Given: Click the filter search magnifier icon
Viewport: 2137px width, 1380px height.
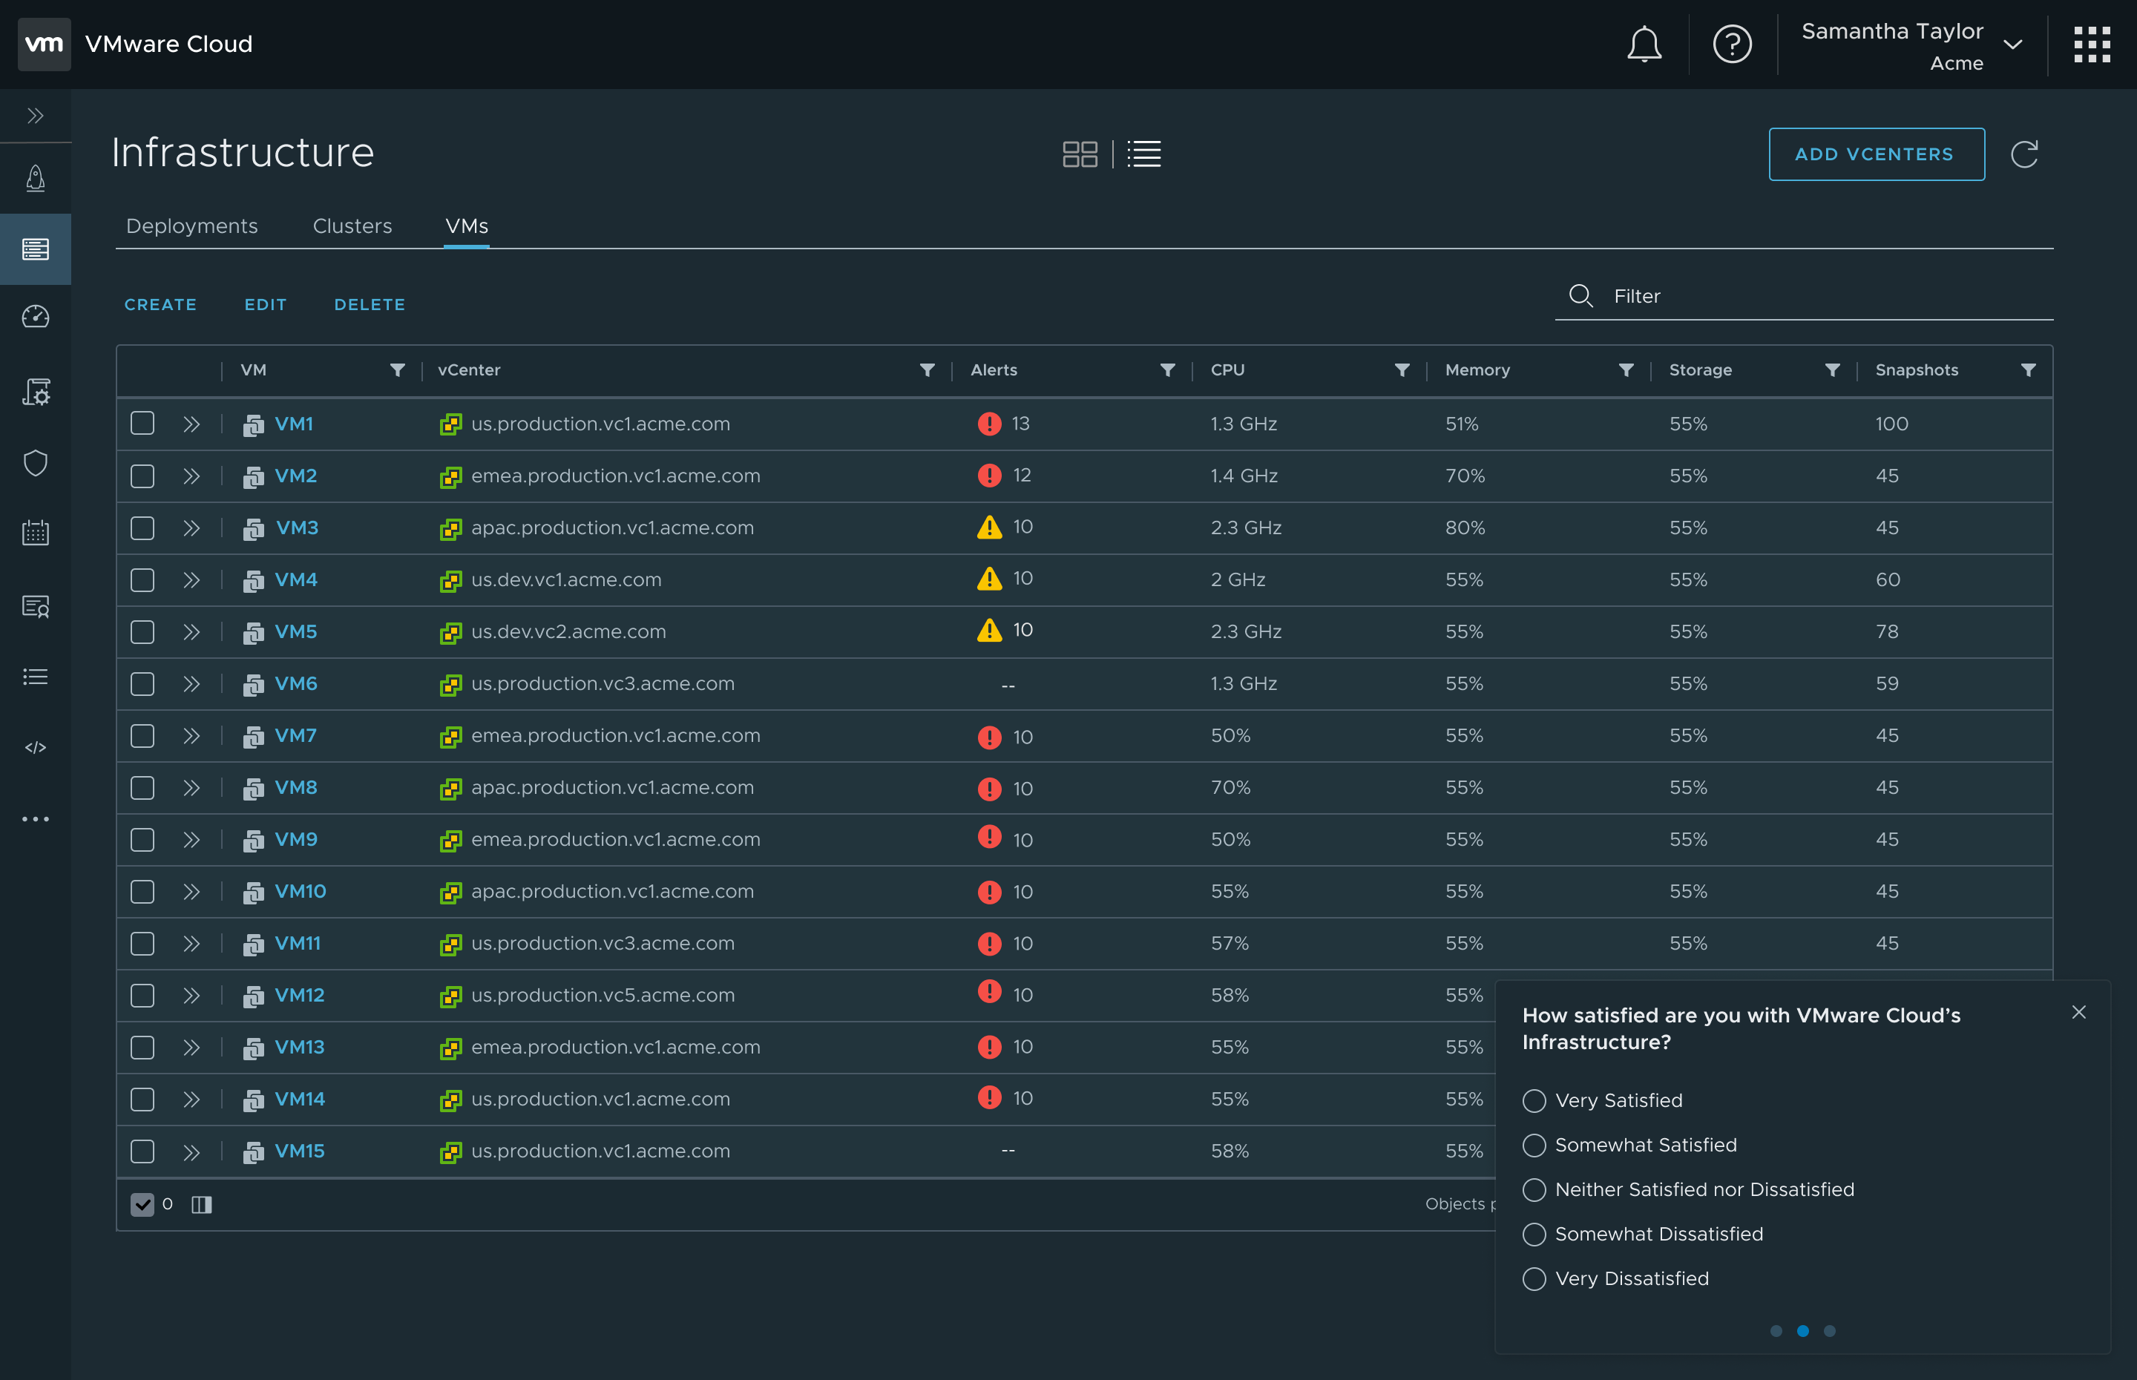Looking at the screenshot, I should click(1580, 296).
